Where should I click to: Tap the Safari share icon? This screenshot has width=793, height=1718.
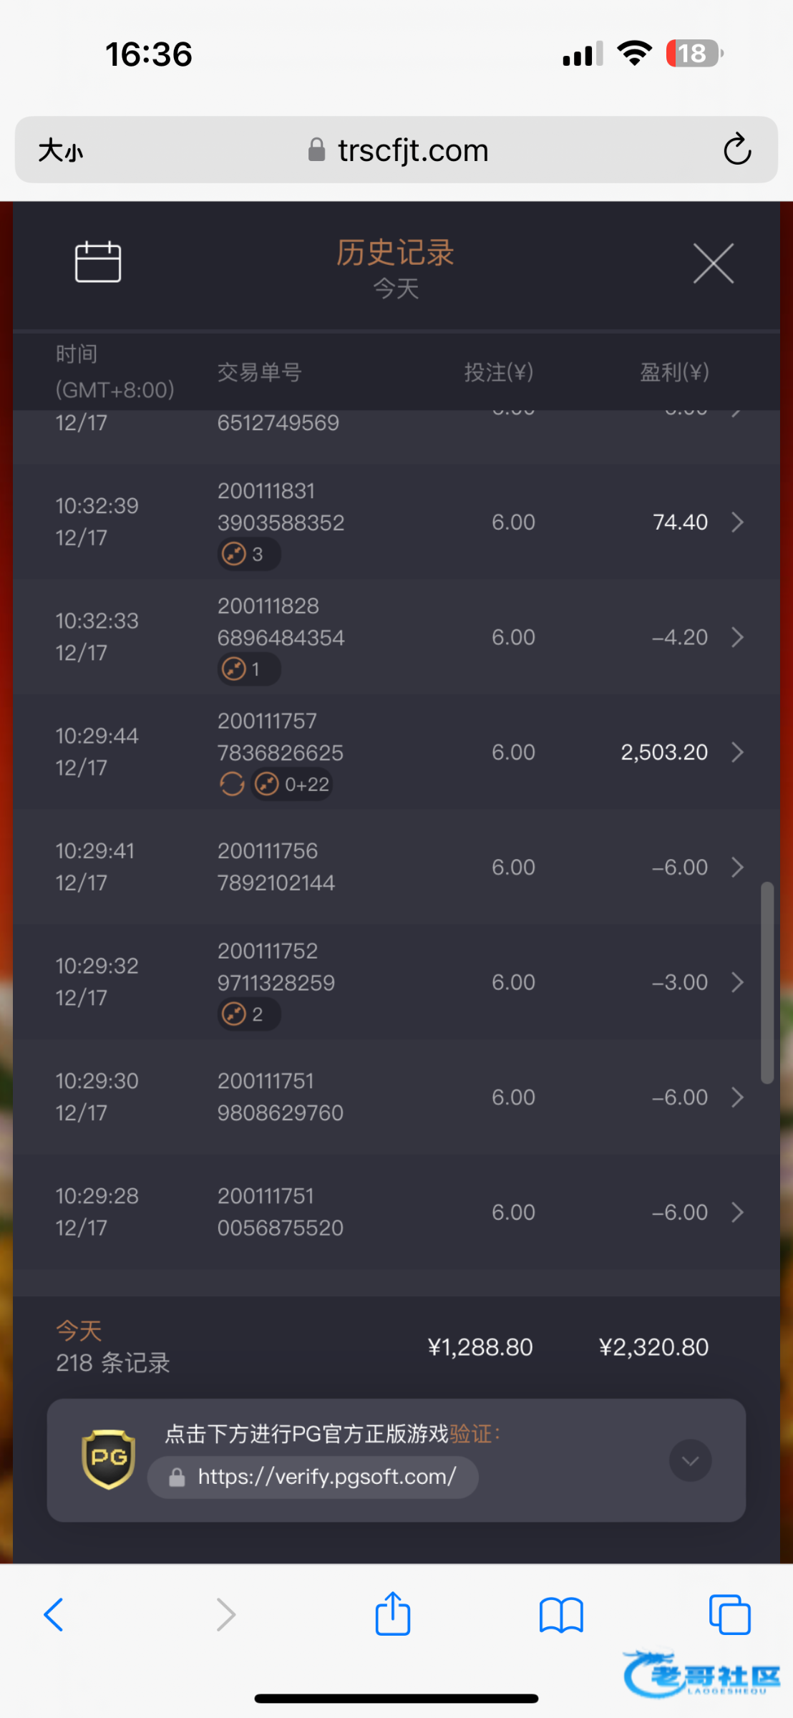point(393,1614)
